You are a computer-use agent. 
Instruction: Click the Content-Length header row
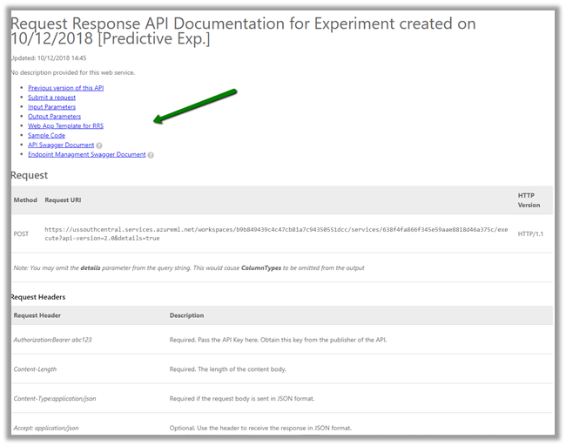click(35, 369)
